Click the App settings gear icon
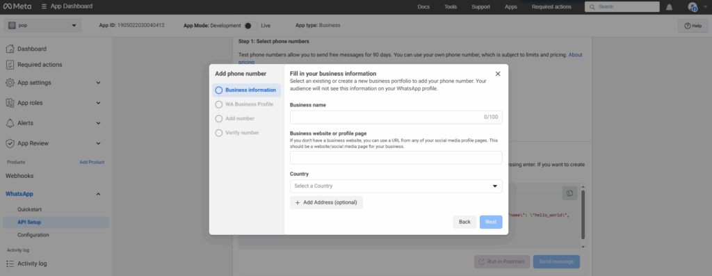 click(x=10, y=83)
